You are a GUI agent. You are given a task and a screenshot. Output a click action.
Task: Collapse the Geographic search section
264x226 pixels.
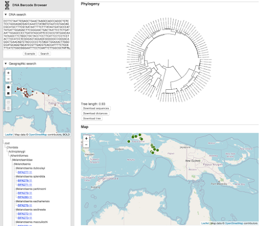[x=6, y=63]
